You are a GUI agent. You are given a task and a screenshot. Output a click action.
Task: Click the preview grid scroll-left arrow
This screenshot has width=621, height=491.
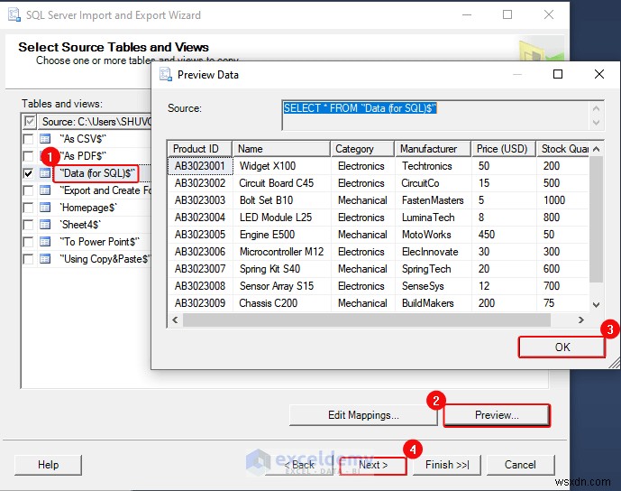coord(175,320)
